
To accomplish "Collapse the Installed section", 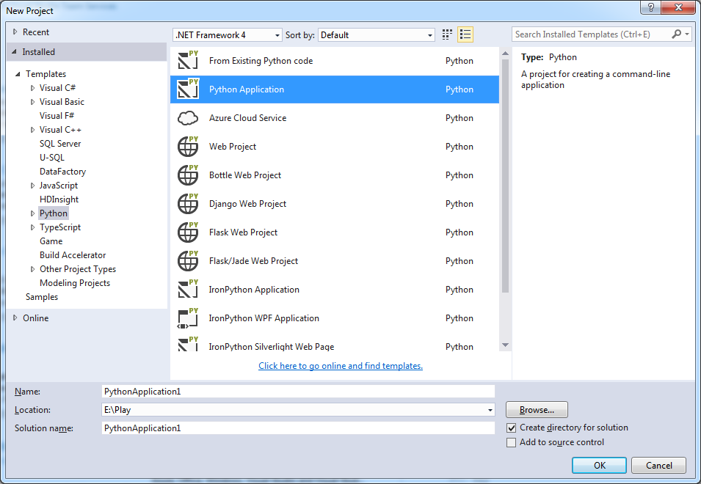I will [x=14, y=52].
